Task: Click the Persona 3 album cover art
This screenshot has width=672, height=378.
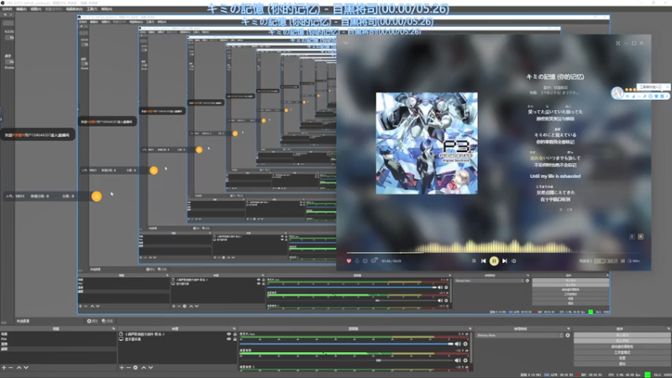Action: 427,143
